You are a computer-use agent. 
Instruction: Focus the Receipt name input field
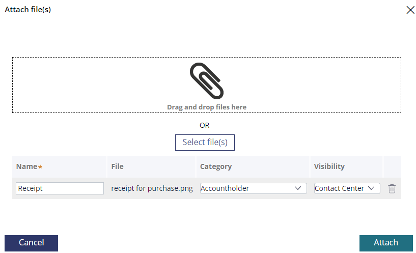click(x=60, y=188)
